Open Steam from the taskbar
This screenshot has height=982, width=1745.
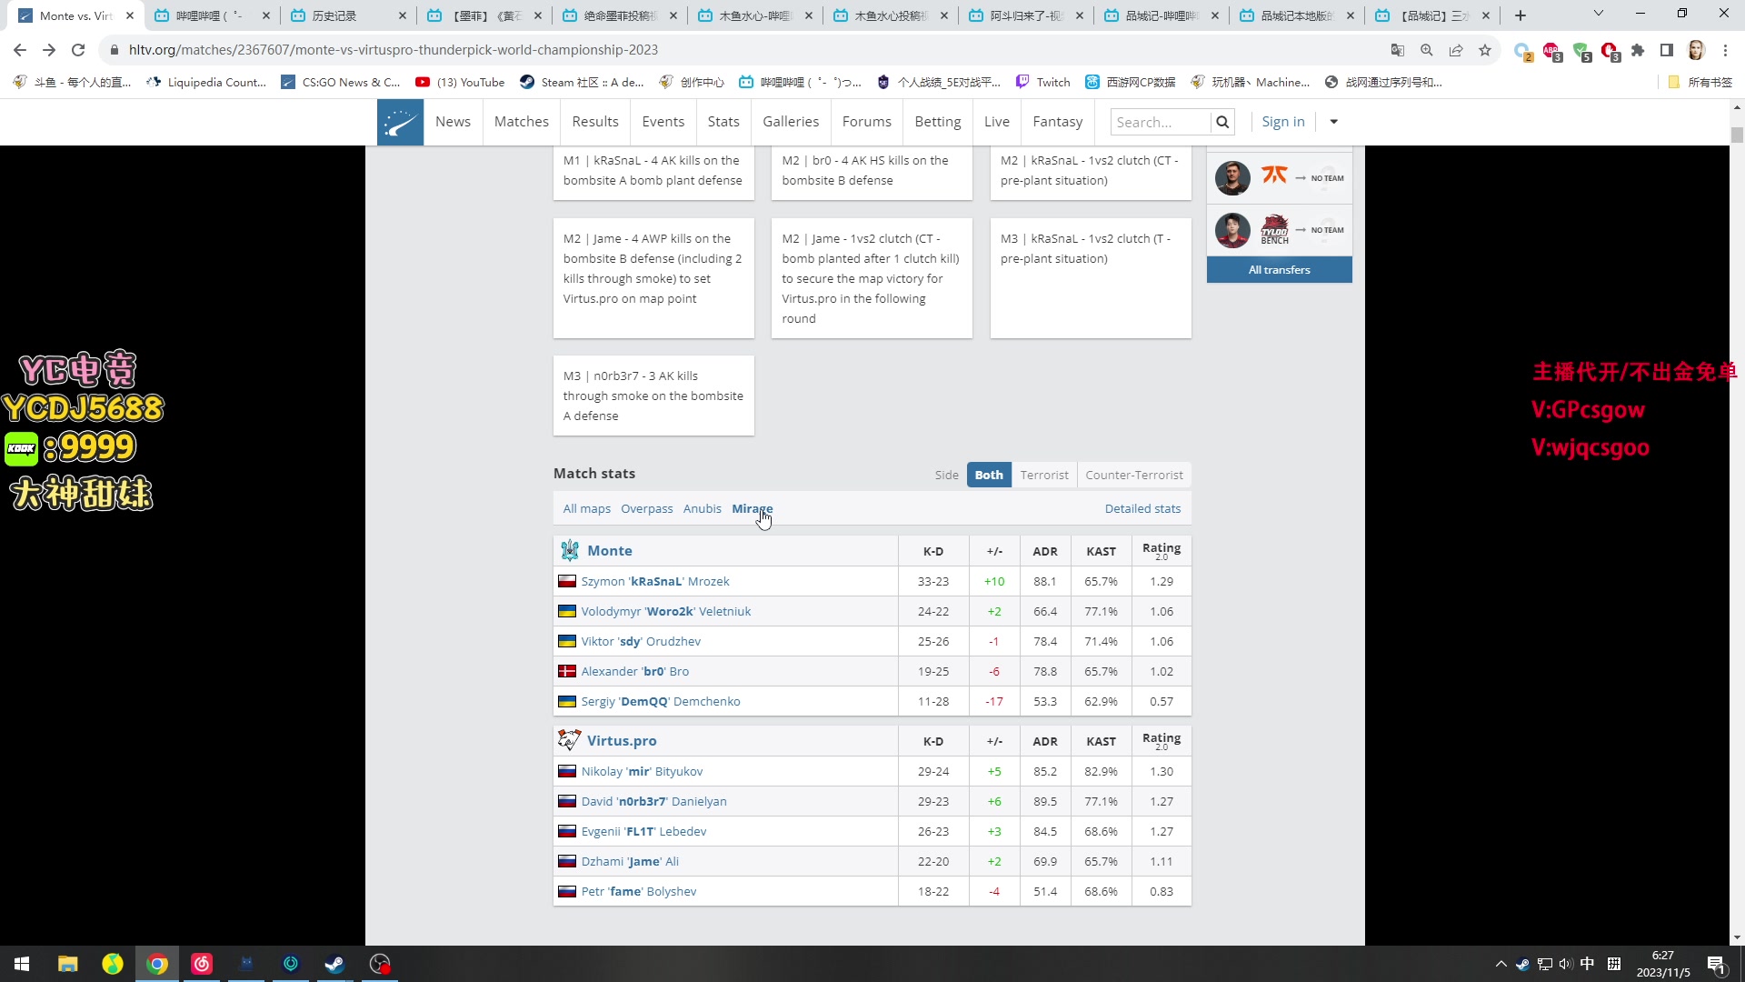[x=334, y=964]
